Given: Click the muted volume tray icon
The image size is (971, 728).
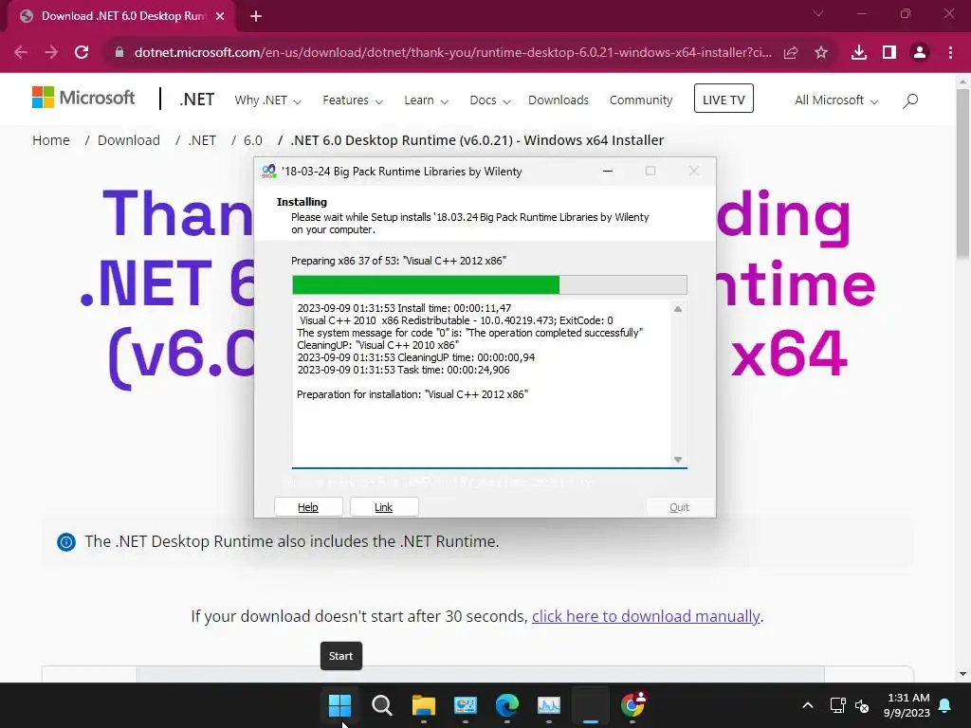Looking at the screenshot, I should tap(861, 705).
